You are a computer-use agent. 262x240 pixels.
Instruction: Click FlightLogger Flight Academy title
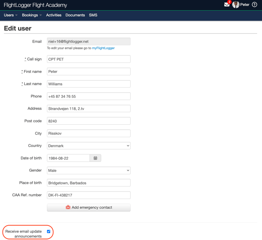coord(35,5)
